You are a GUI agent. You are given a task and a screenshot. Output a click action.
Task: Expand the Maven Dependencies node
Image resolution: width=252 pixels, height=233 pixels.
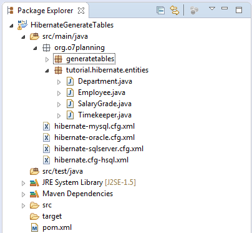tap(23, 194)
